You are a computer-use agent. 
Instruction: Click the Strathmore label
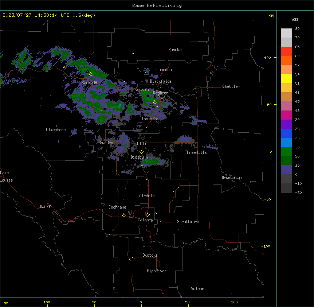[188, 222]
